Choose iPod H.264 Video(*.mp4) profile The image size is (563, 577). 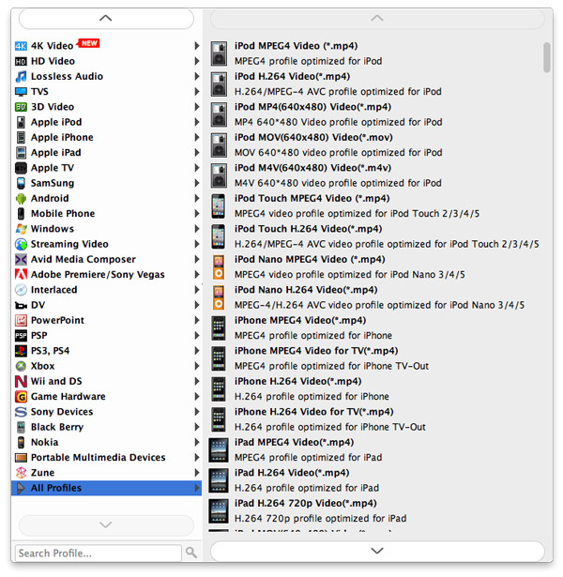click(375, 84)
